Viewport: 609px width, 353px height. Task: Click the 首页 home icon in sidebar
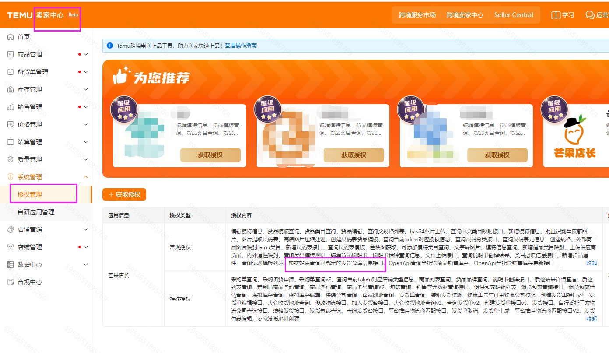click(11, 37)
